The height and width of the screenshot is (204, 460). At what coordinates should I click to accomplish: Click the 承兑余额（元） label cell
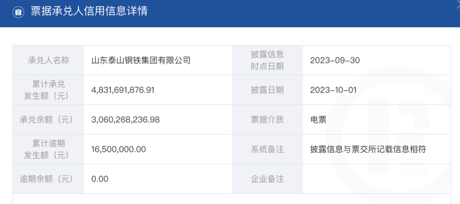(x=48, y=120)
